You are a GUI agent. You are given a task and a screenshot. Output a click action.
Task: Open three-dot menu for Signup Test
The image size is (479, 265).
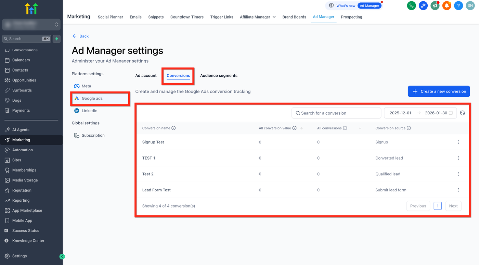[458, 142]
